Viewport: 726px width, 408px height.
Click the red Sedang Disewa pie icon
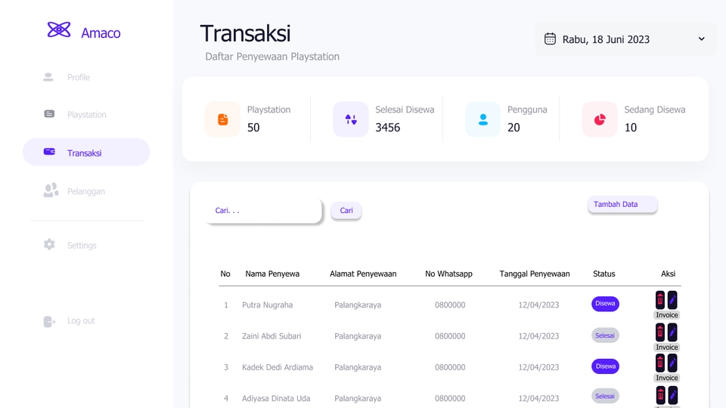[600, 119]
